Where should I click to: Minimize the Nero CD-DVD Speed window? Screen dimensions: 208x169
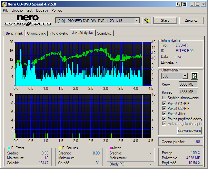tap(192, 4)
